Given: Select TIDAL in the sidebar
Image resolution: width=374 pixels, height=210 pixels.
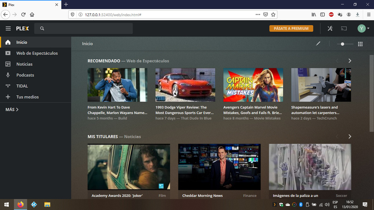Looking at the screenshot, I should coord(36,86).
